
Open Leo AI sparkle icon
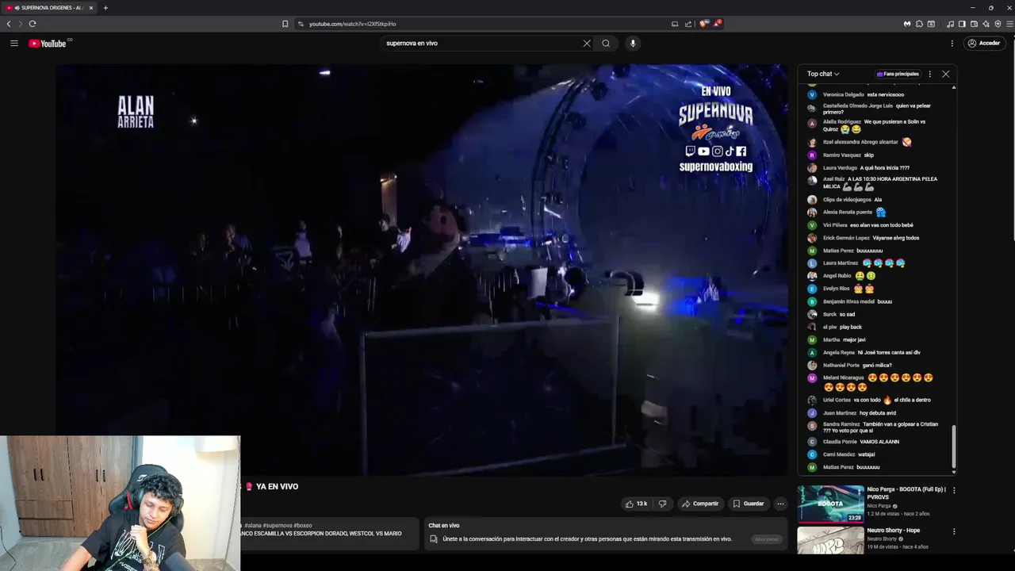(986, 24)
